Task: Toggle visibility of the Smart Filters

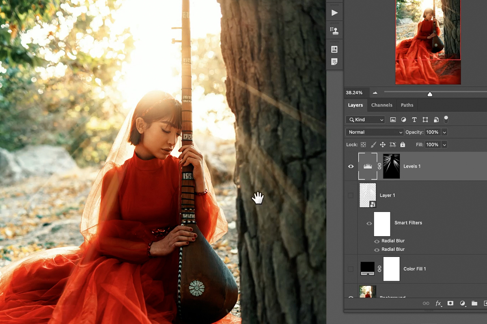Action: click(369, 223)
